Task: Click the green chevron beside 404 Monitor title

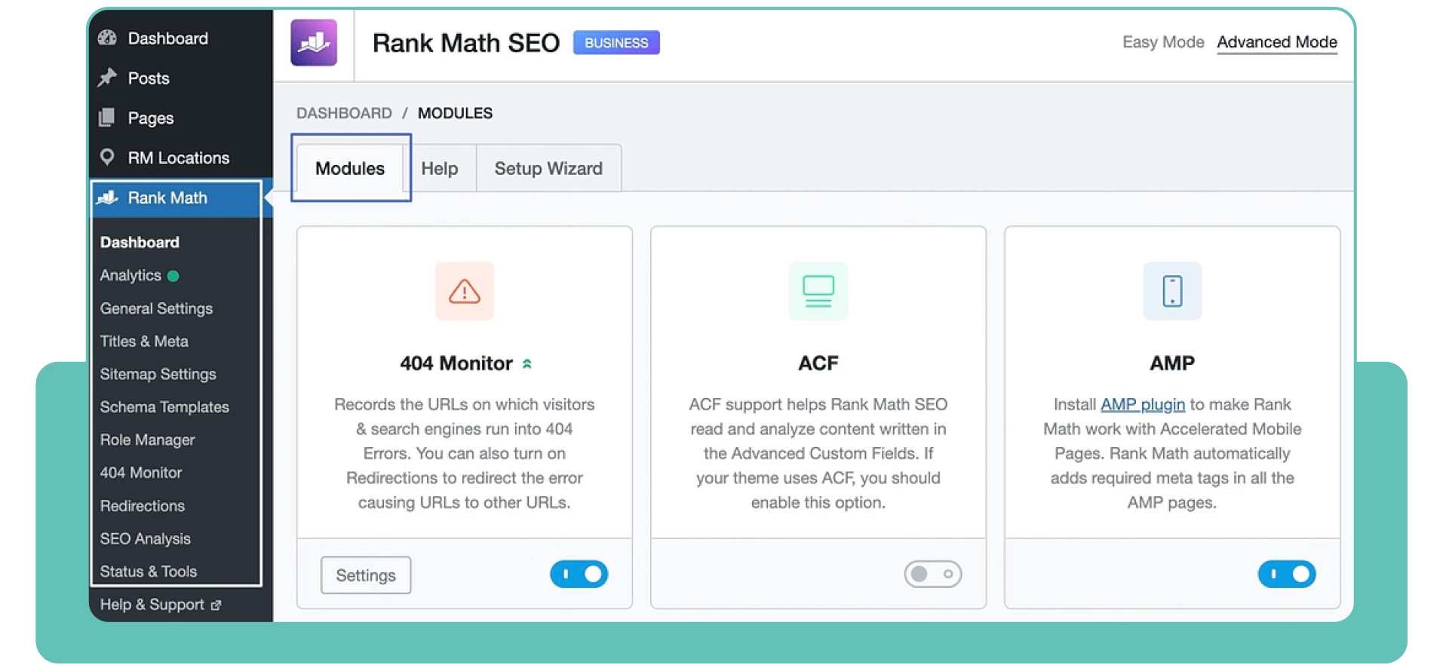Action: click(527, 364)
